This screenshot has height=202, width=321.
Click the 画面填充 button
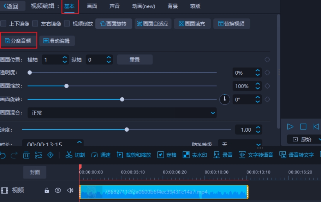coord(192,24)
